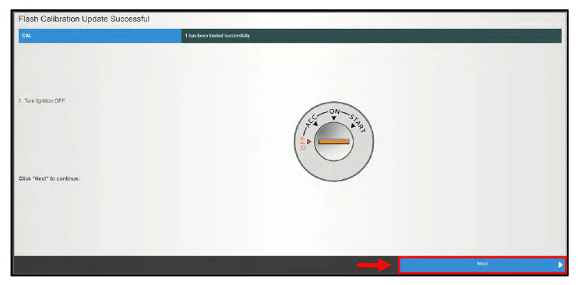Click the ignition key switch illustration

(334, 142)
